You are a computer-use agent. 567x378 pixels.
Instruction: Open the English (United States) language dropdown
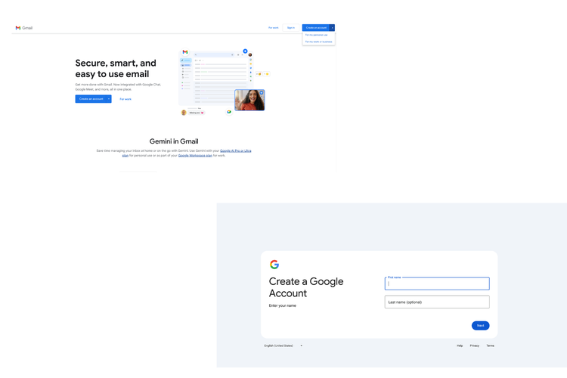tap(283, 345)
